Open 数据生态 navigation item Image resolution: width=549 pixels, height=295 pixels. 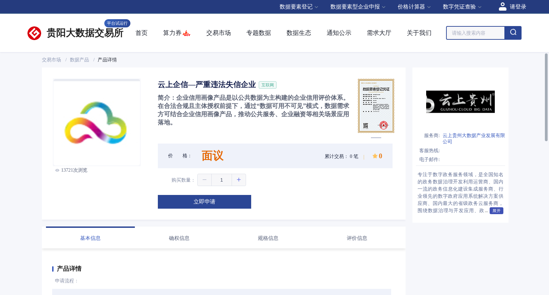pyautogui.click(x=299, y=33)
